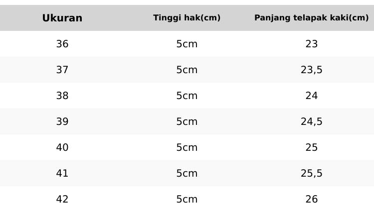Select size 37 cell
Viewport: 374px width, 212px height.
coord(62,70)
